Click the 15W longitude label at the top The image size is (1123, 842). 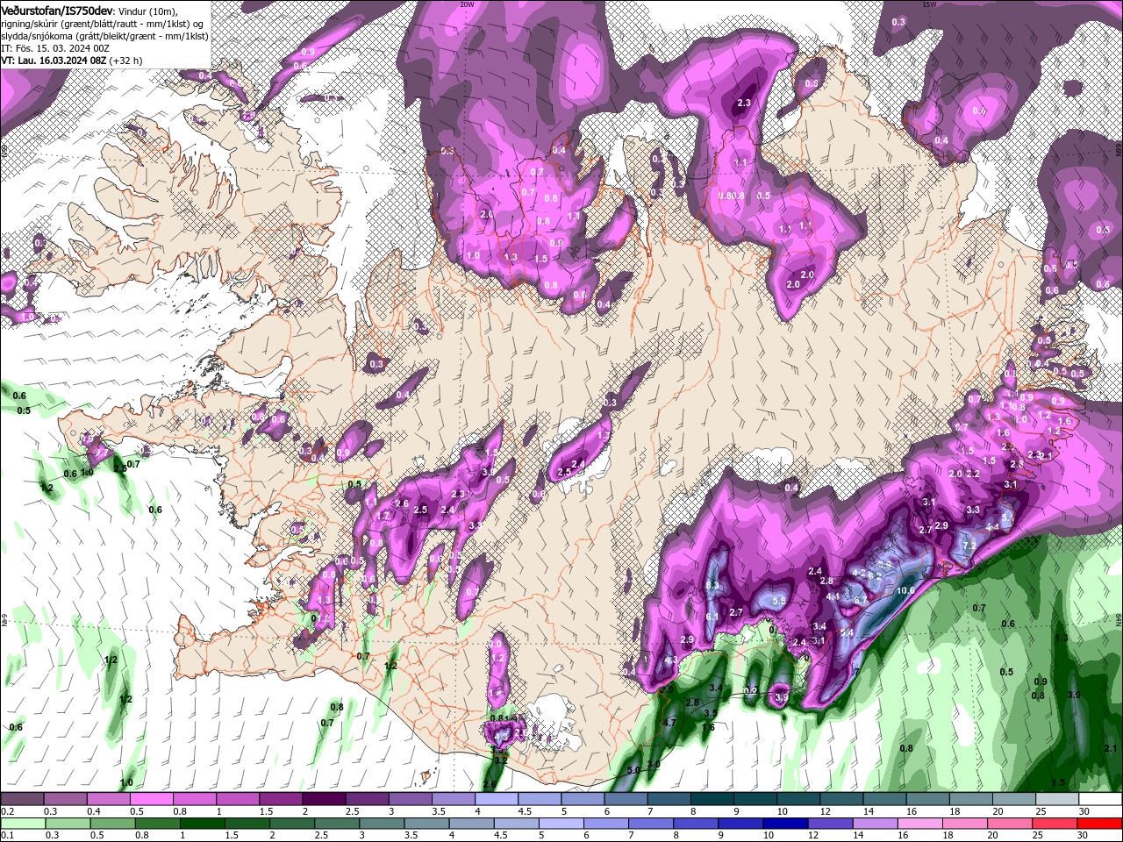click(929, 4)
